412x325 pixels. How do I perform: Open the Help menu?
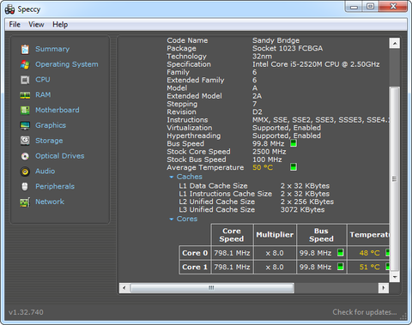[x=60, y=25]
